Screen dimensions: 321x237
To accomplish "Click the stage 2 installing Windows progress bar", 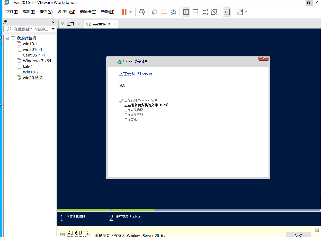I will [216, 210].
